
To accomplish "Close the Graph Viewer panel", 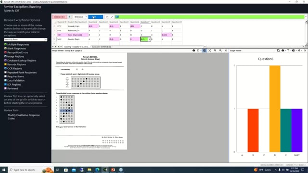I will click(305, 50).
